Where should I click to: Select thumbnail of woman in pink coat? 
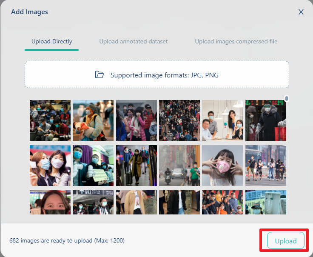[137, 120]
